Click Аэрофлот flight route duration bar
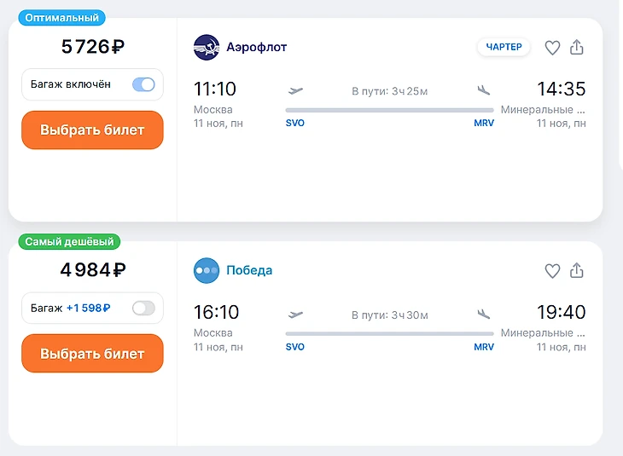Screen dimensions: 623x456 (389, 110)
